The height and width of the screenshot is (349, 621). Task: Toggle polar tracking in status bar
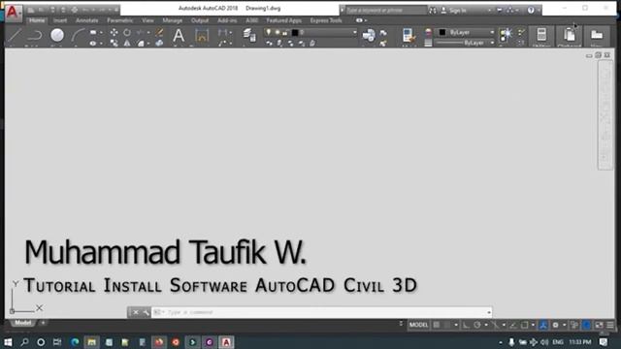tap(477, 325)
